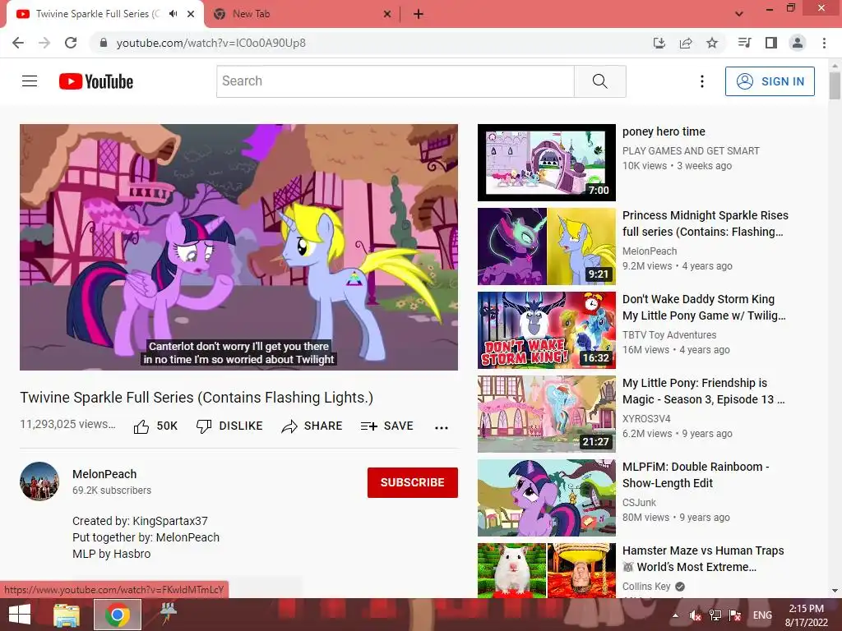Click the search magnifier button
This screenshot has height=631, width=842.
coord(599,81)
